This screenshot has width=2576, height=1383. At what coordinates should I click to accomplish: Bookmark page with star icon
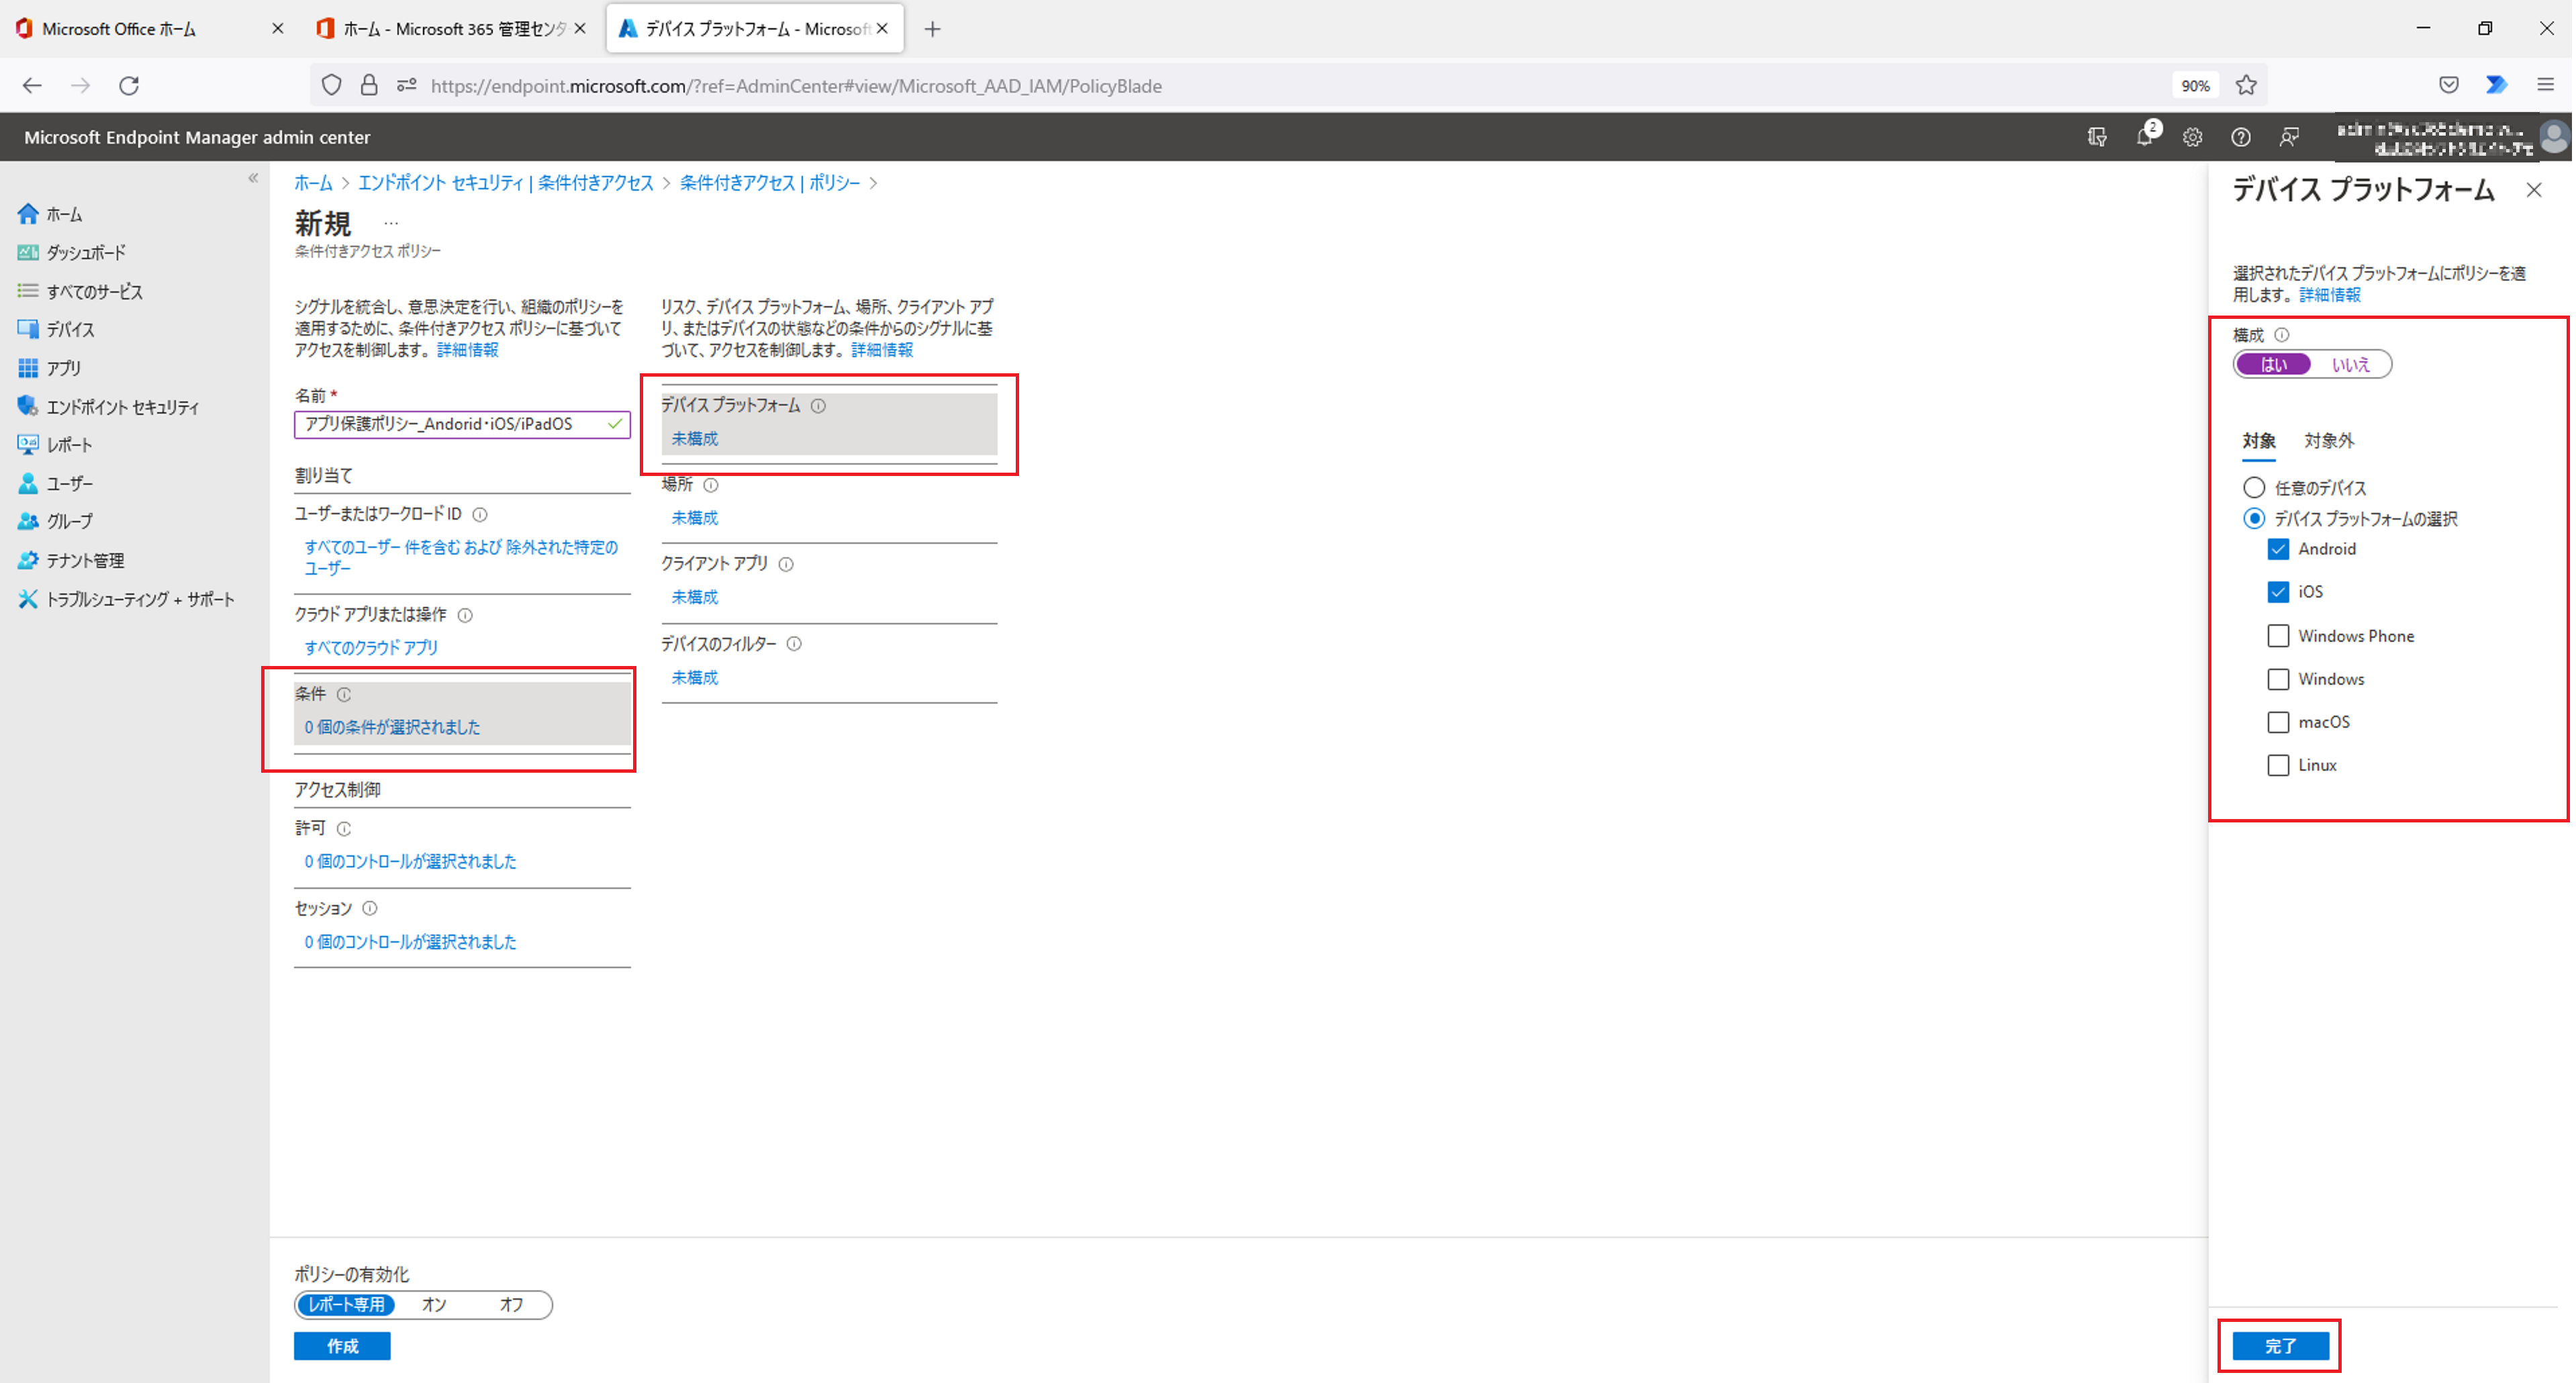pyautogui.click(x=2246, y=86)
